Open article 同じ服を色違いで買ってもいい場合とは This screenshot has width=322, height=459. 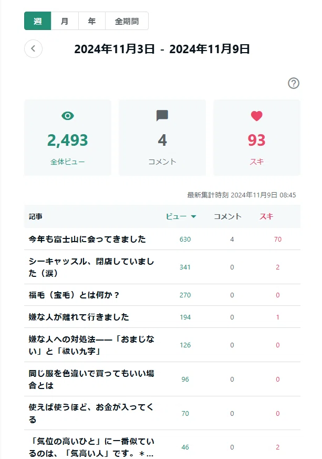tap(91, 379)
